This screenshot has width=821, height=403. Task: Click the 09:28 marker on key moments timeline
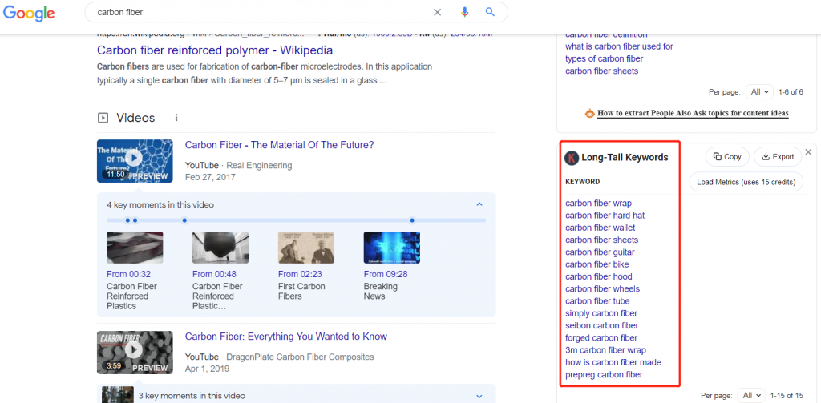tap(412, 220)
